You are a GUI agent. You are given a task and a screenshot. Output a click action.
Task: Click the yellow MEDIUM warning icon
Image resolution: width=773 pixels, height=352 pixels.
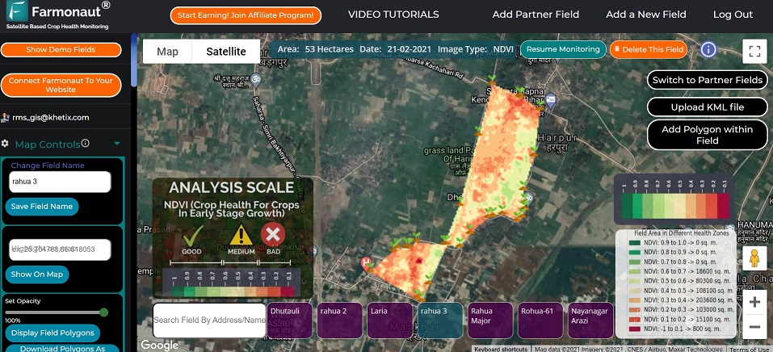coord(241,235)
